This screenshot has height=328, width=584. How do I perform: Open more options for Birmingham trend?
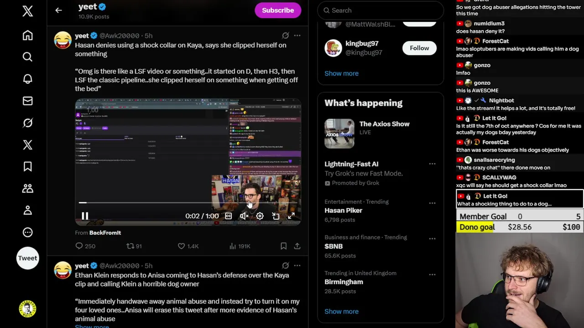click(432, 275)
